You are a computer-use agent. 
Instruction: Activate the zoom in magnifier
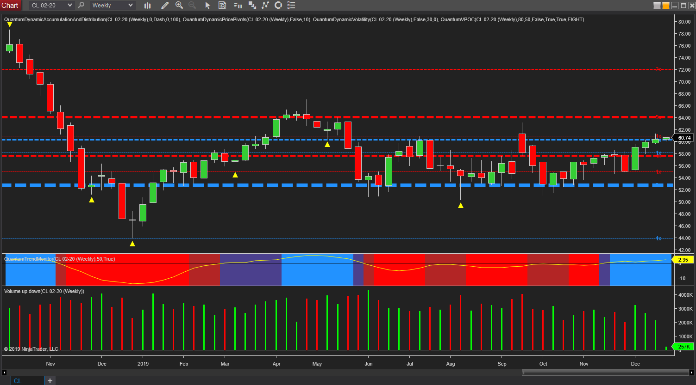coord(179,6)
